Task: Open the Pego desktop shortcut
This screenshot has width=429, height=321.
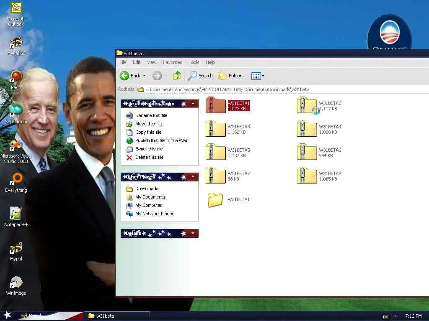Action: tap(16, 80)
